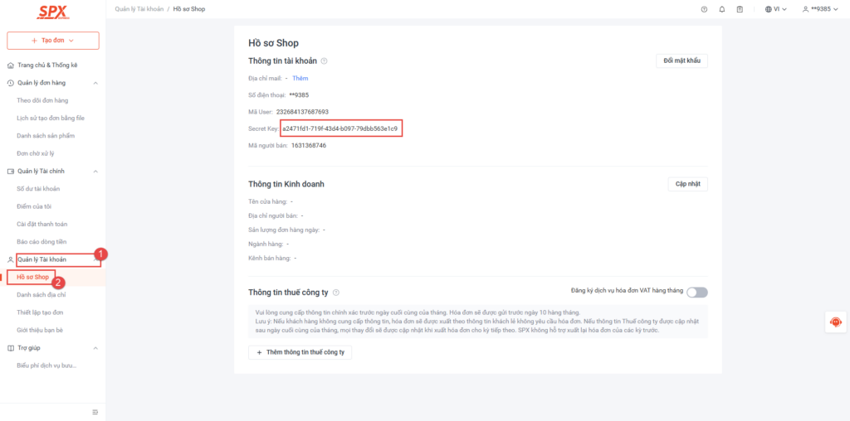Screen dimensions: 850x421
Task: Click the Thông tin Kinh doanh heading
Action: click(x=286, y=184)
